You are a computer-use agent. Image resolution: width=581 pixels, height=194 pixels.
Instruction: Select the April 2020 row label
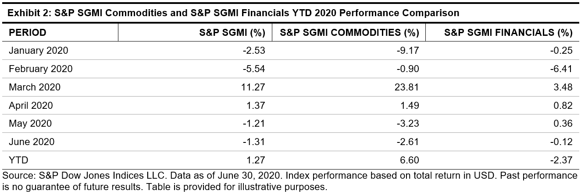coord(31,105)
